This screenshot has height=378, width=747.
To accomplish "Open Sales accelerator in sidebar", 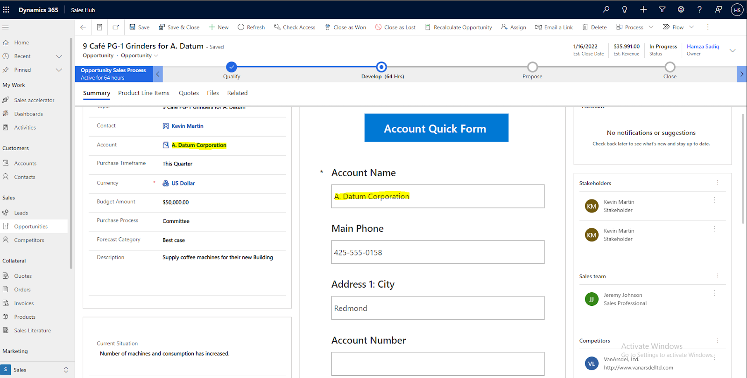I will click(35, 100).
